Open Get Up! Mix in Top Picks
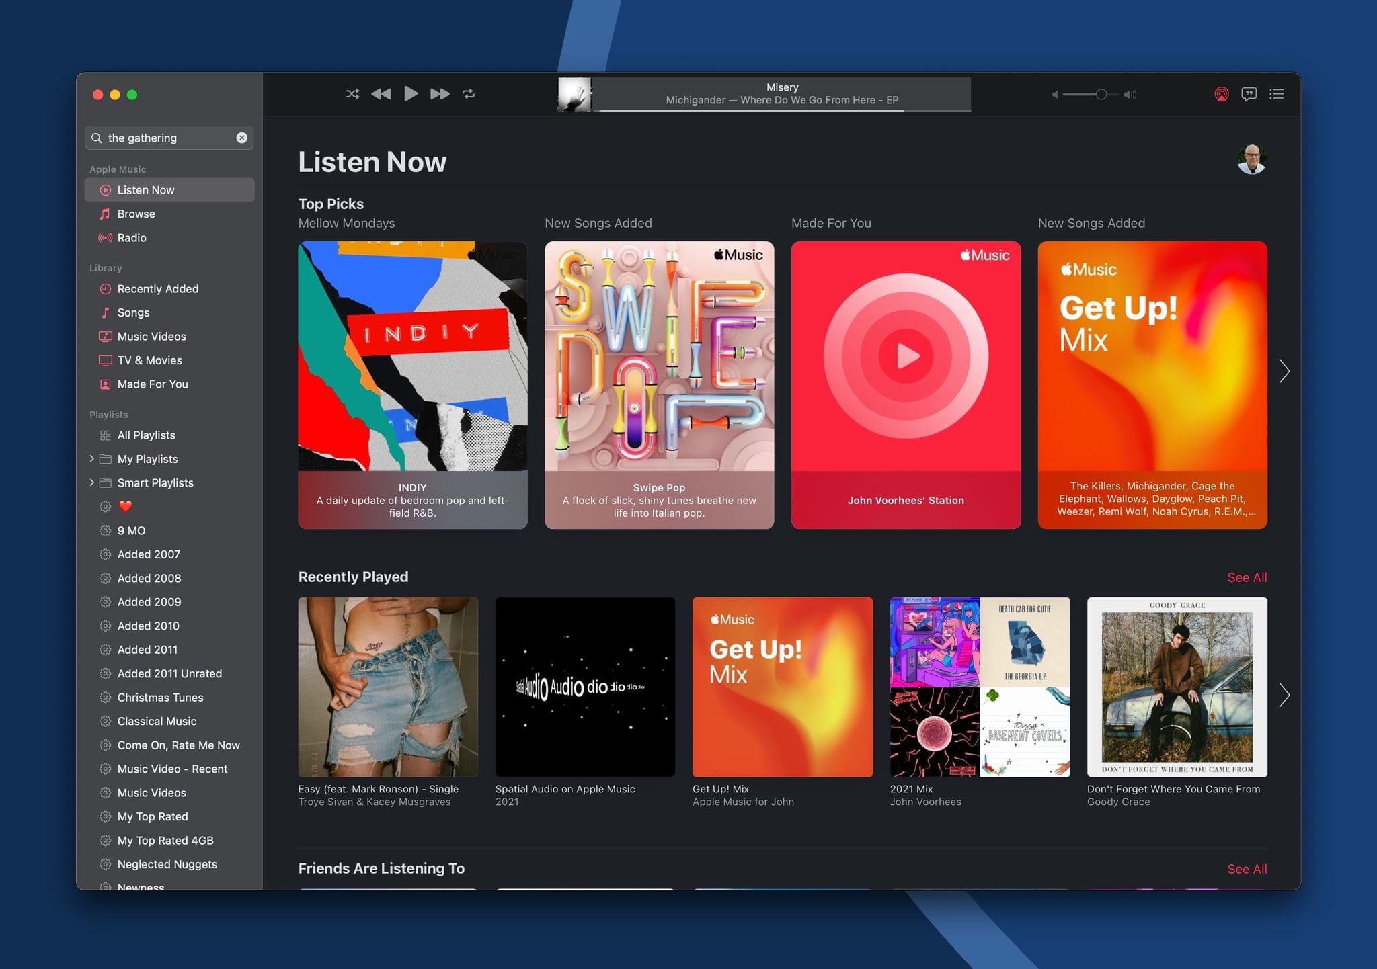This screenshot has width=1377, height=969. click(x=1152, y=385)
